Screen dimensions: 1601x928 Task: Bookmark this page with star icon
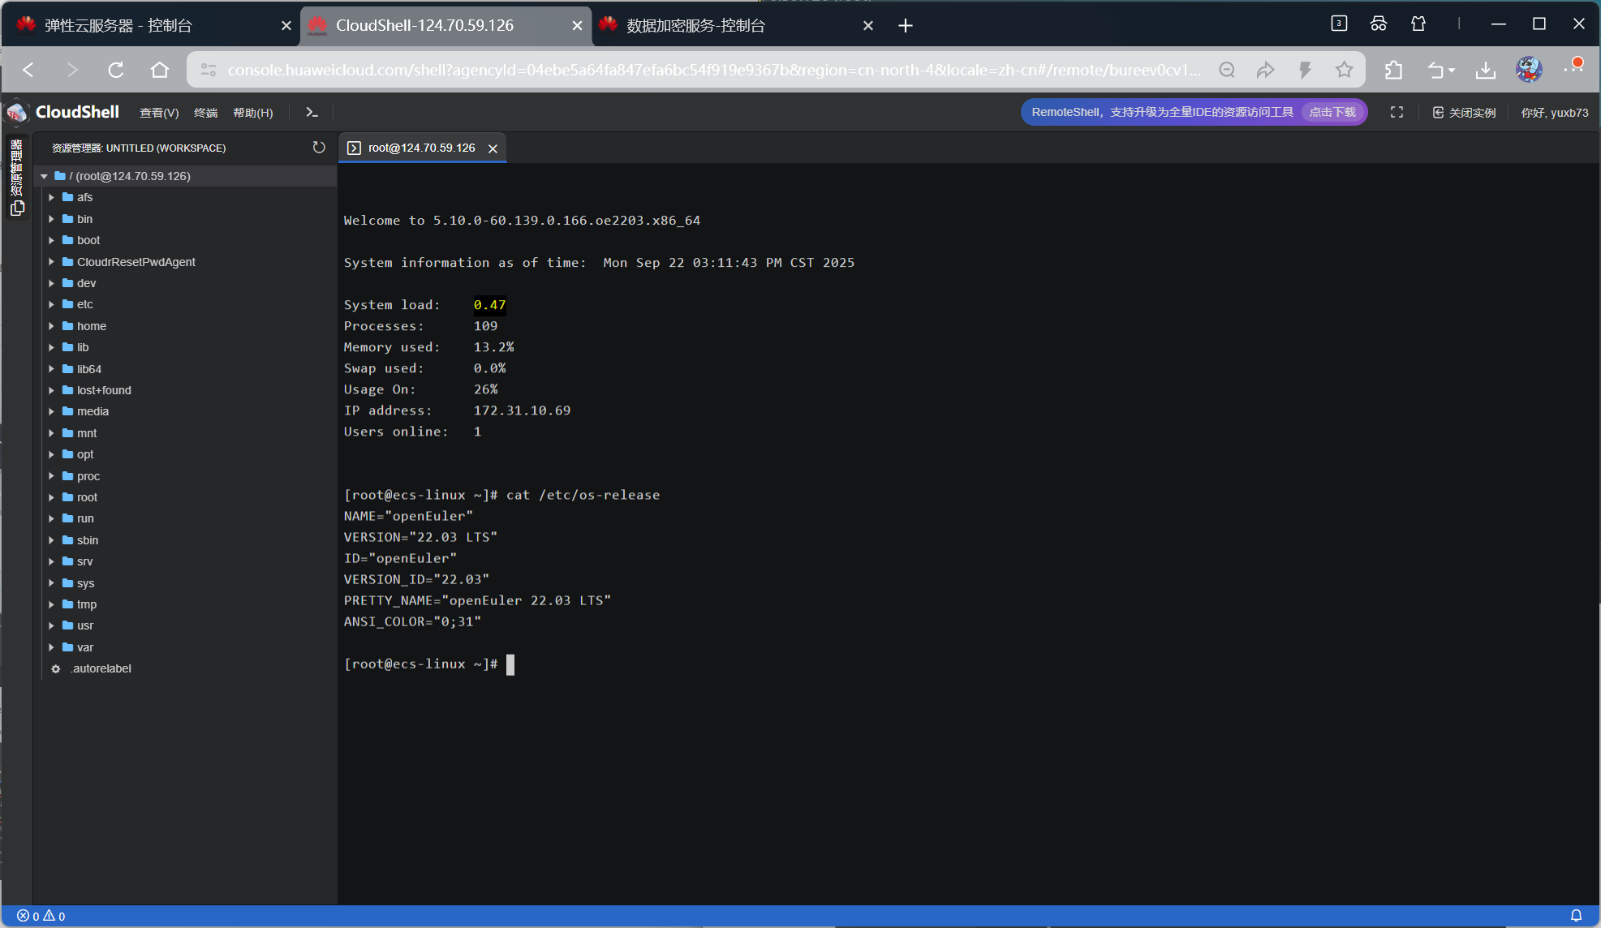1344,70
